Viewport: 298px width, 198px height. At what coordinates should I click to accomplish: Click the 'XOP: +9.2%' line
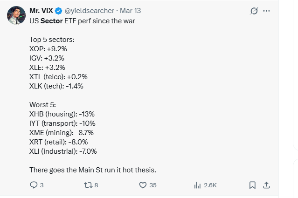pyautogui.click(x=48, y=49)
